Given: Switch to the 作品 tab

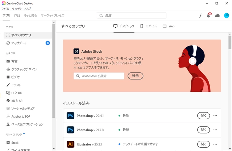Looking at the screenshot, I should (17, 15).
